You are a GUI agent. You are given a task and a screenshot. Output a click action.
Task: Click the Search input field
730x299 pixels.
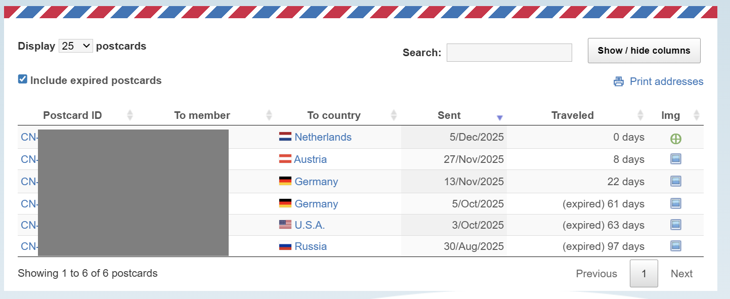pyautogui.click(x=509, y=53)
